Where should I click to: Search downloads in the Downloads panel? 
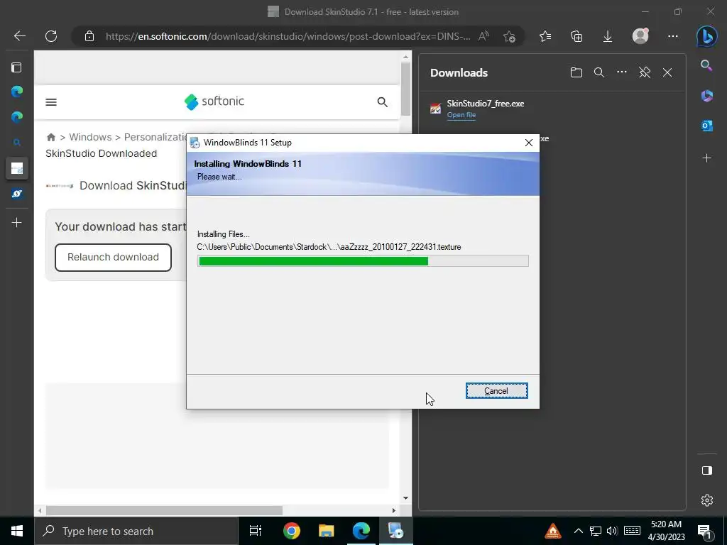coord(599,72)
